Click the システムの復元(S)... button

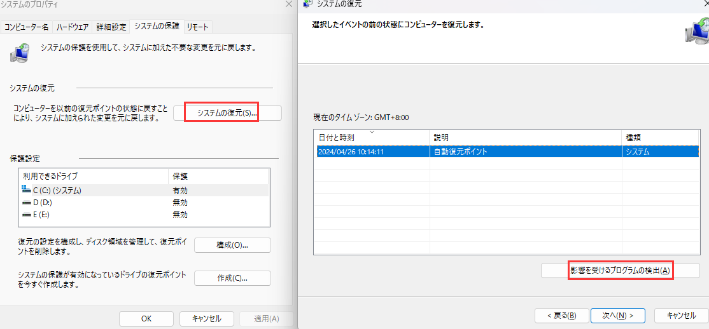click(x=227, y=113)
